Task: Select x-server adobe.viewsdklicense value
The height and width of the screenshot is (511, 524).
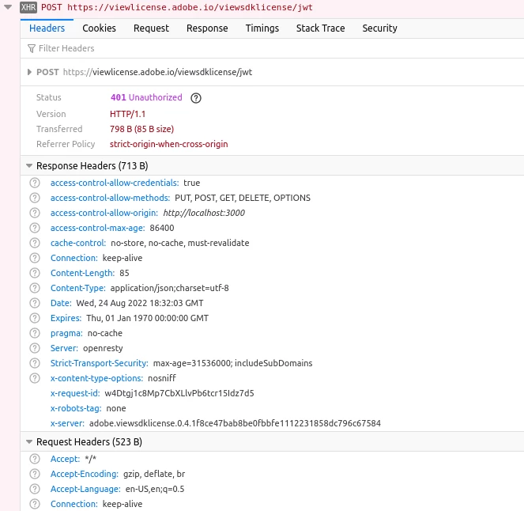Action: [x=235, y=423]
